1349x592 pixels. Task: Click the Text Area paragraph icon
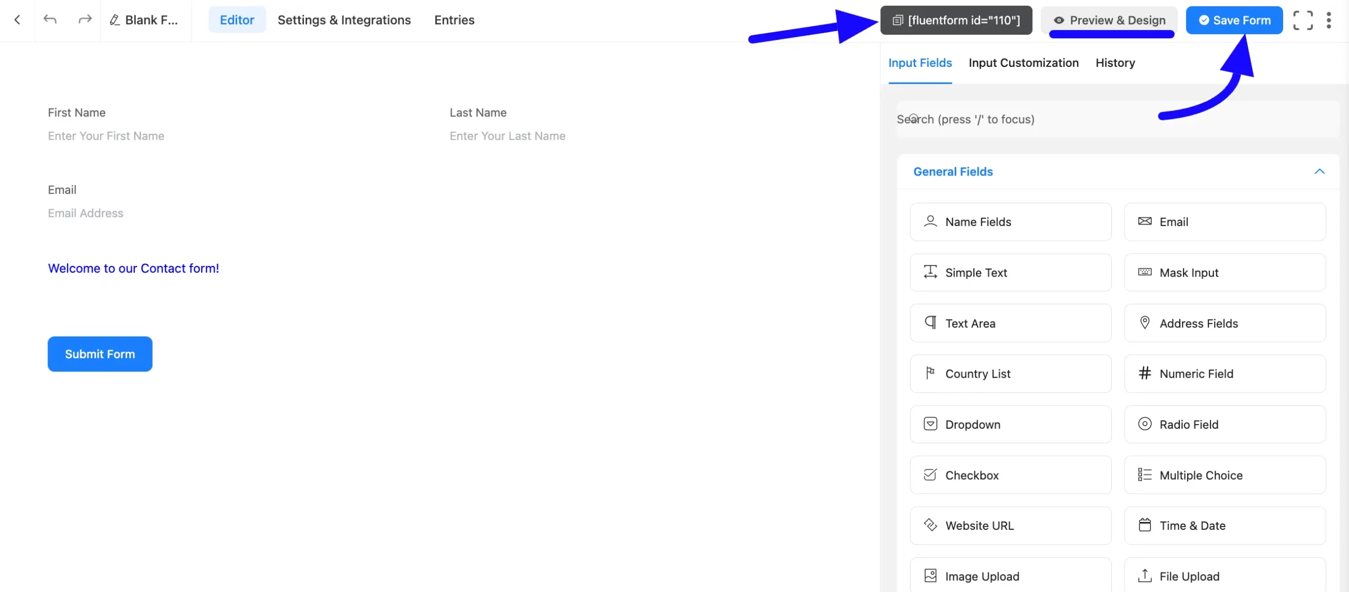pos(931,323)
